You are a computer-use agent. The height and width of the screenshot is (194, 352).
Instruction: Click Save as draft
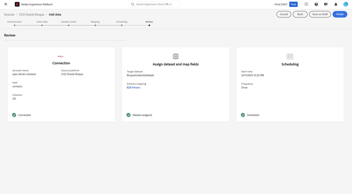pyautogui.click(x=320, y=14)
